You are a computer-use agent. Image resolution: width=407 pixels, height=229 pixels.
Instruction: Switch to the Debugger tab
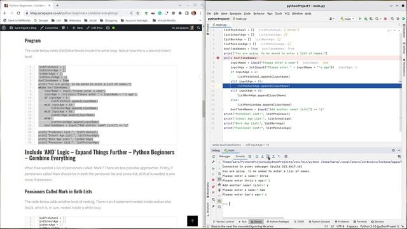point(224,156)
